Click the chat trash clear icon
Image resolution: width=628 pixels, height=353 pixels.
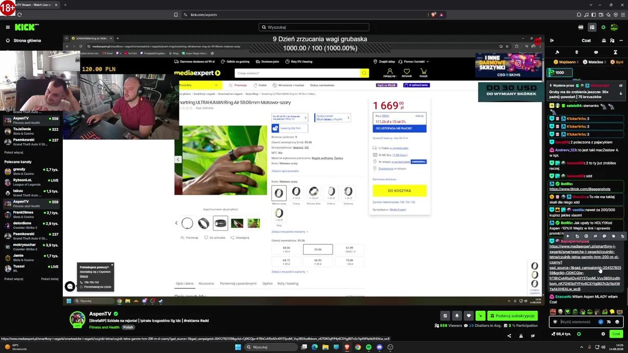tap(576, 52)
